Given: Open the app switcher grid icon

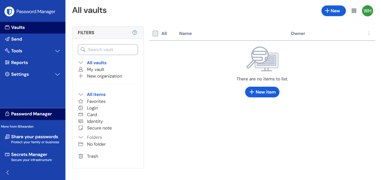Looking at the screenshot, I should pos(354,11).
